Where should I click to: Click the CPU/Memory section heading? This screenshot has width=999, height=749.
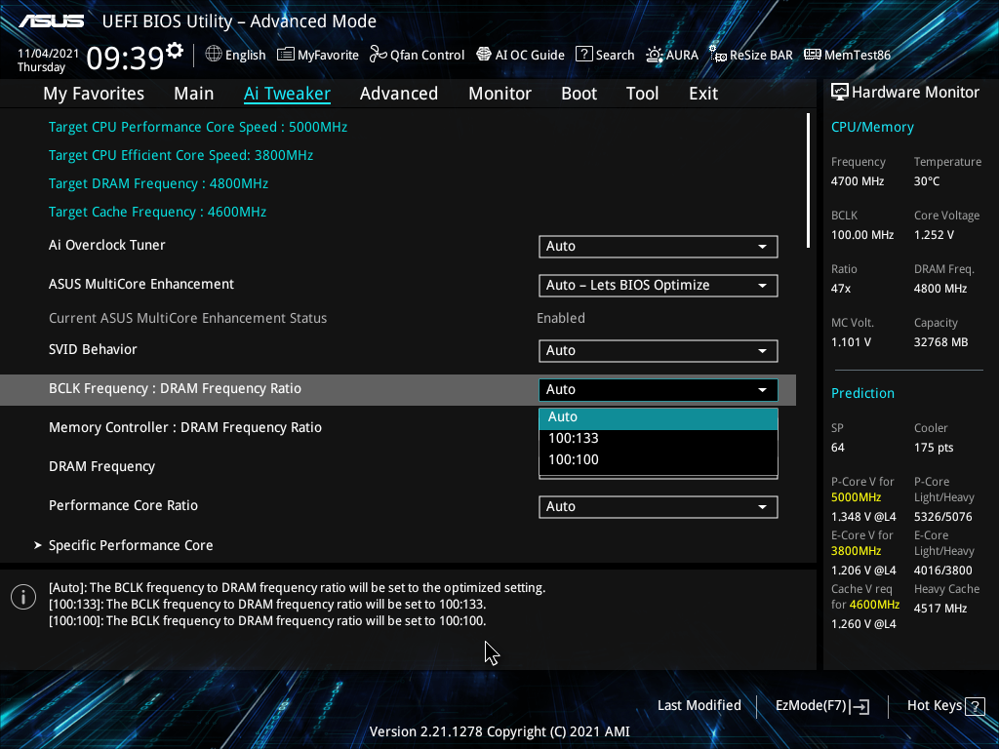coord(872,128)
